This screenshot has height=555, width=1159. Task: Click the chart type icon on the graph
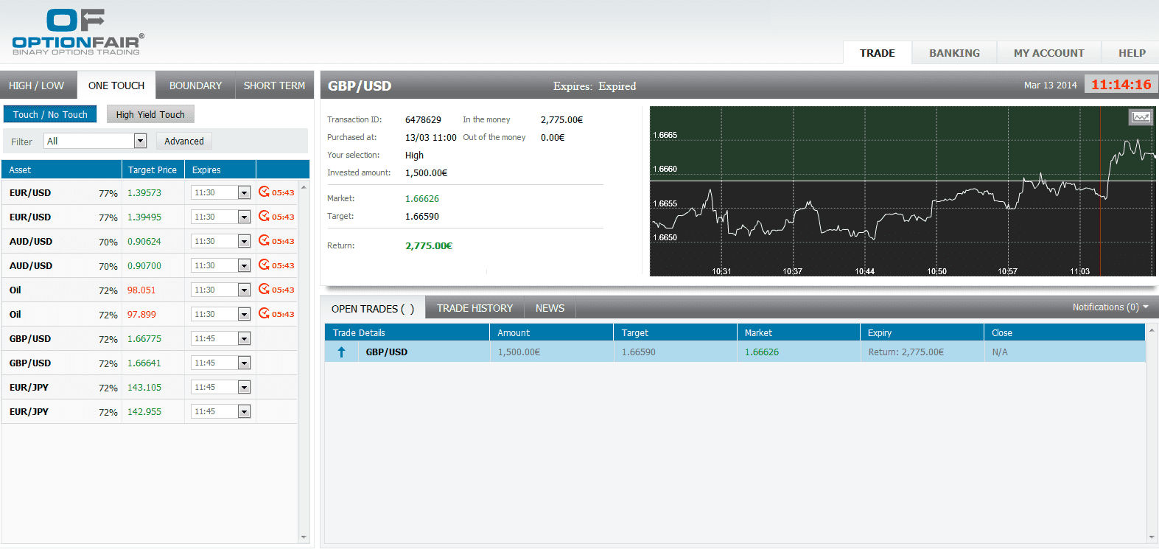[x=1141, y=117]
